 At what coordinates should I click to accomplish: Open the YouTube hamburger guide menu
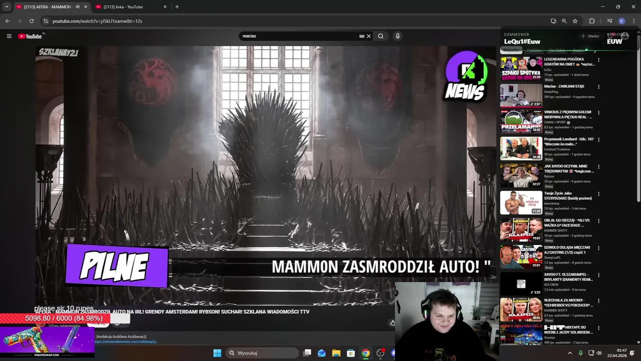click(9, 36)
